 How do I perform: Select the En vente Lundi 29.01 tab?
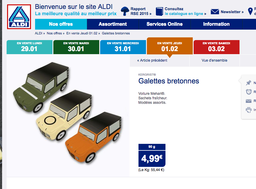click(29, 47)
